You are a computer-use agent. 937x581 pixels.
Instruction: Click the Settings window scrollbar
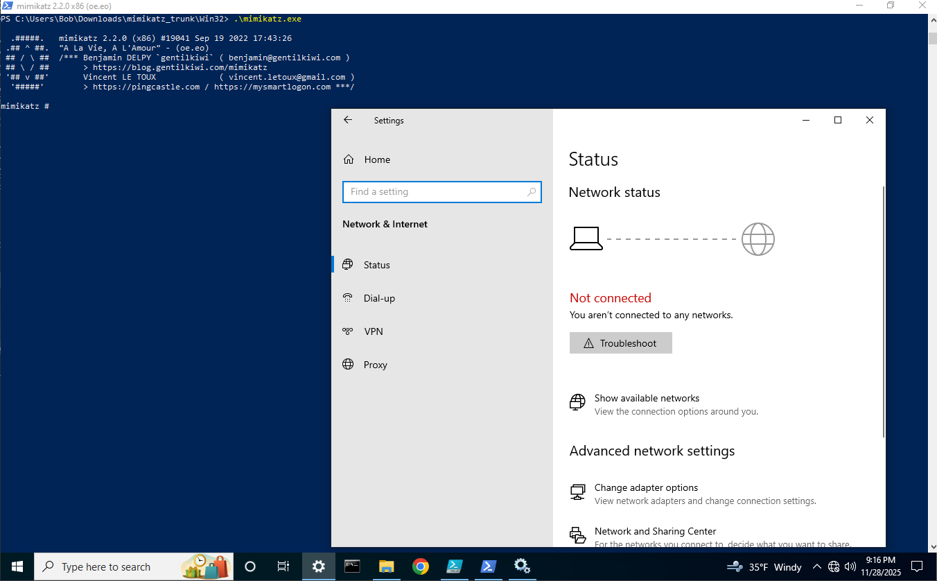point(883,312)
